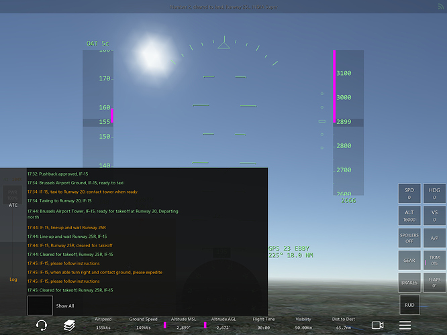Toggle SPD autopilot speed hold

click(x=409, y=193)
